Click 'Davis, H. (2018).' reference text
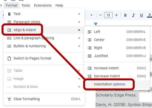 pyautogui.click(x=111, y=105)
